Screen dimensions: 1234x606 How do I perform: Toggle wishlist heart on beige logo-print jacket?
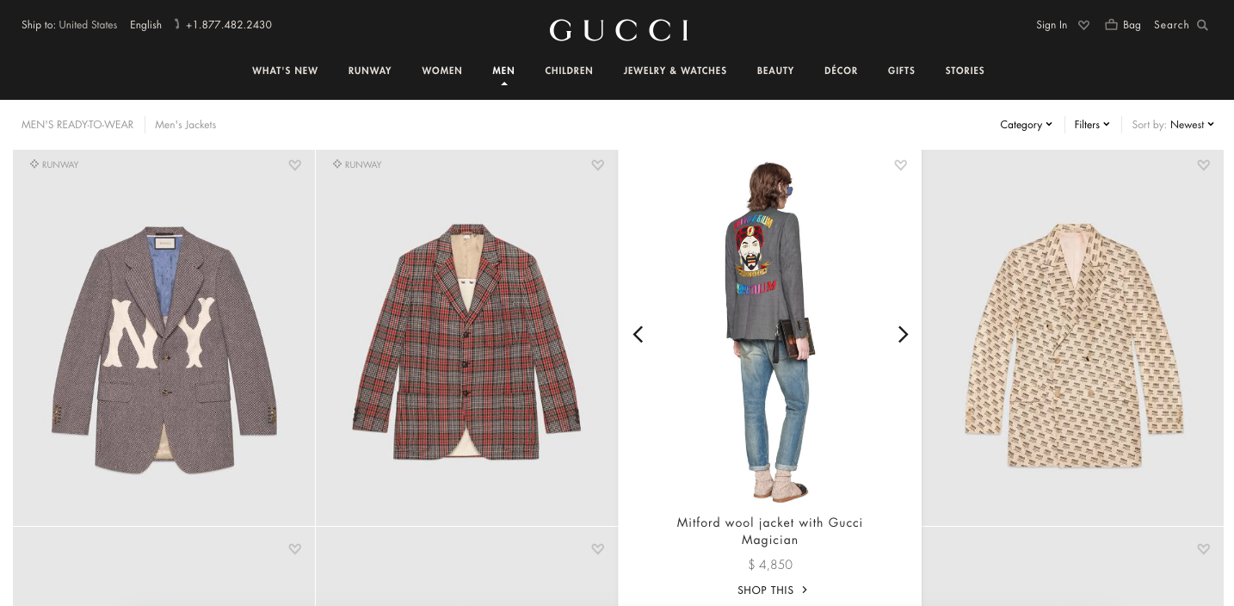pyautogui.click(x=1204, y=165)
